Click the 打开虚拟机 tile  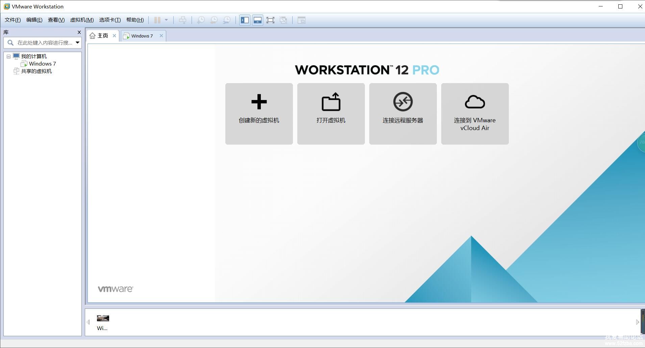tap(331, 114)
